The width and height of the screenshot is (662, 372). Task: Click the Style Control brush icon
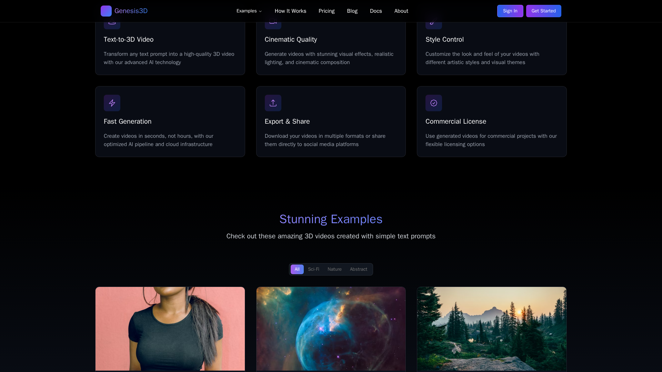tap(433, 25)
